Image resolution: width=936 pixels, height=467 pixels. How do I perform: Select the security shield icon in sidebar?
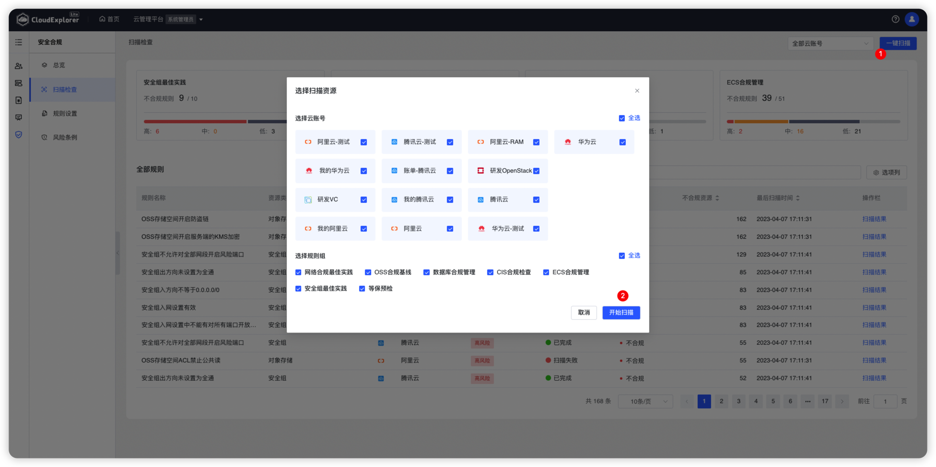(18, 135)
